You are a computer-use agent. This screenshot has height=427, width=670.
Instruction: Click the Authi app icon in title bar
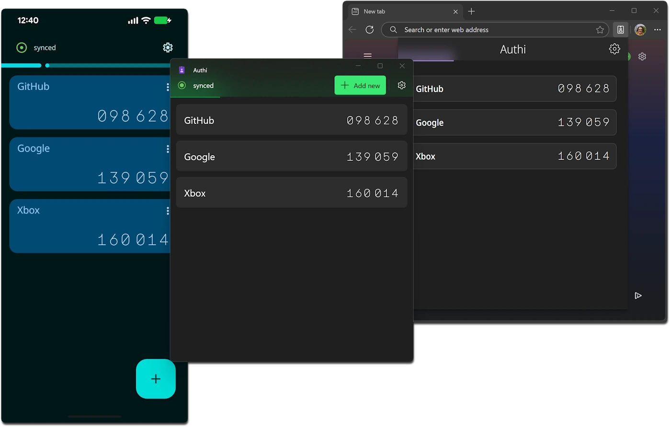tap(182, 70)
